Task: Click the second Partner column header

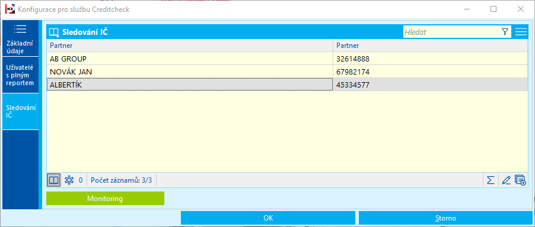Action: click(431, 45)
